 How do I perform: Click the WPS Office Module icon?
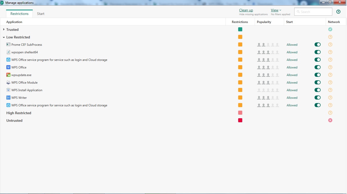[x=8, y=83]
